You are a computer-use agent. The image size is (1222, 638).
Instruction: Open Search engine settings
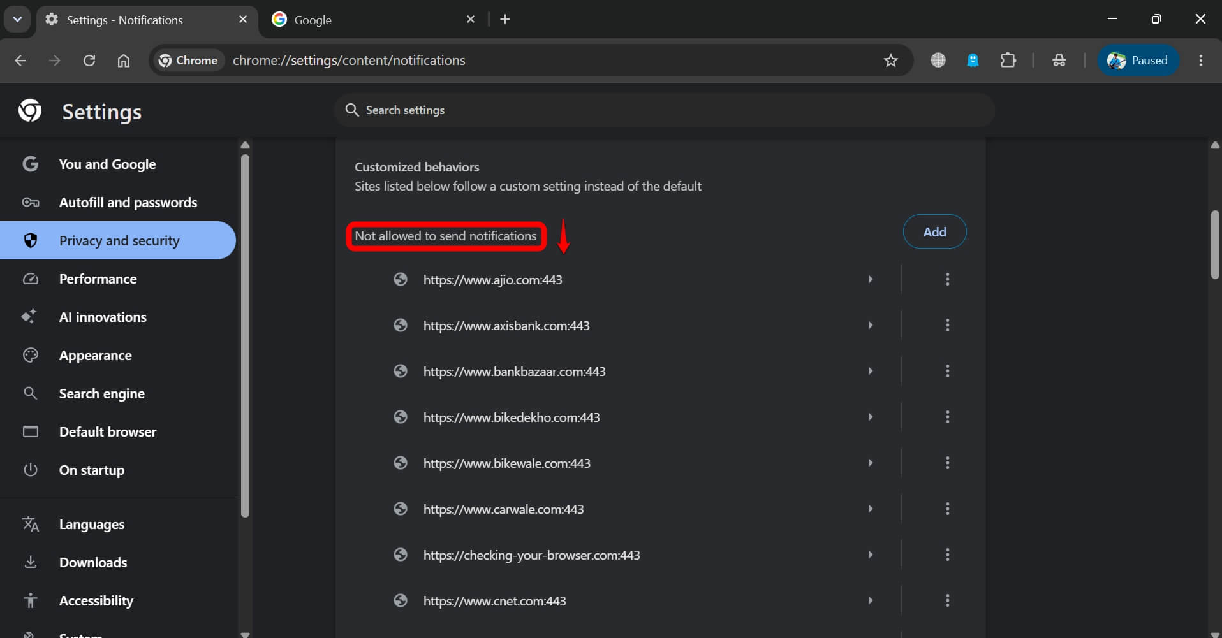118,393
